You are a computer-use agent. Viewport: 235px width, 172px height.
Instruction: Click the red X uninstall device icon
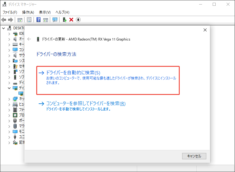(71, 20)
